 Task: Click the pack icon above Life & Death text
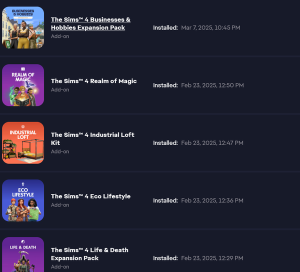[23, 241]
